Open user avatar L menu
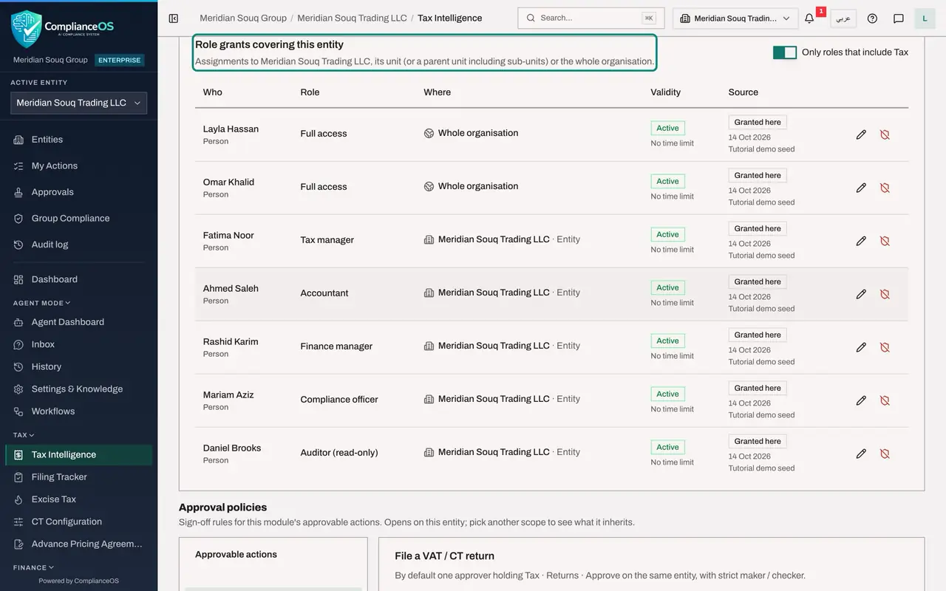This screenshot has width=946, height=591. click(x=925, y=18)
